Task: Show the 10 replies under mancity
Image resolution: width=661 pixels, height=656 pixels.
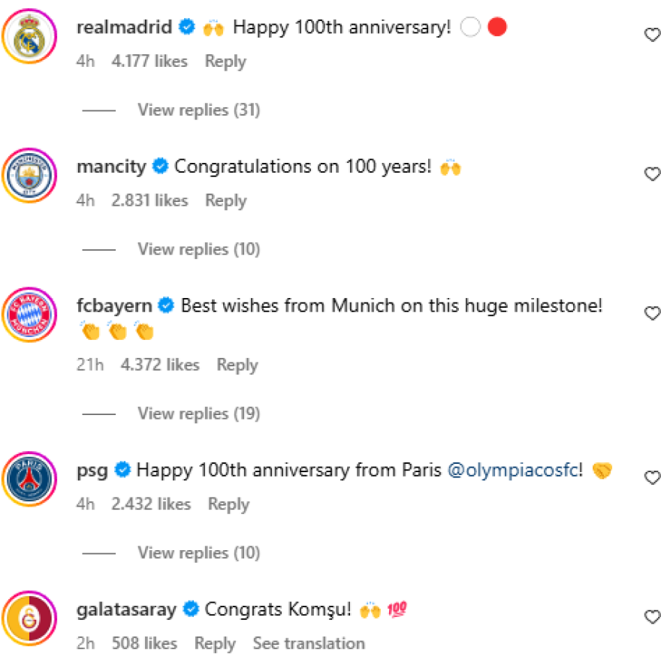Action: pyautogui.click(x=198, y=249)
